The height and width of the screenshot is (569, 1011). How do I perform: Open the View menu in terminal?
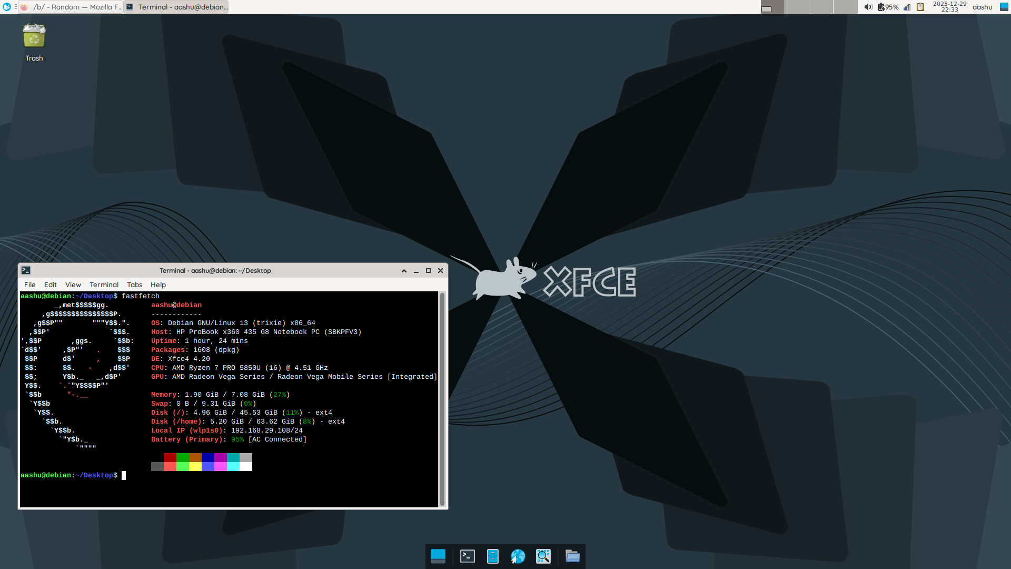(73, 285)
